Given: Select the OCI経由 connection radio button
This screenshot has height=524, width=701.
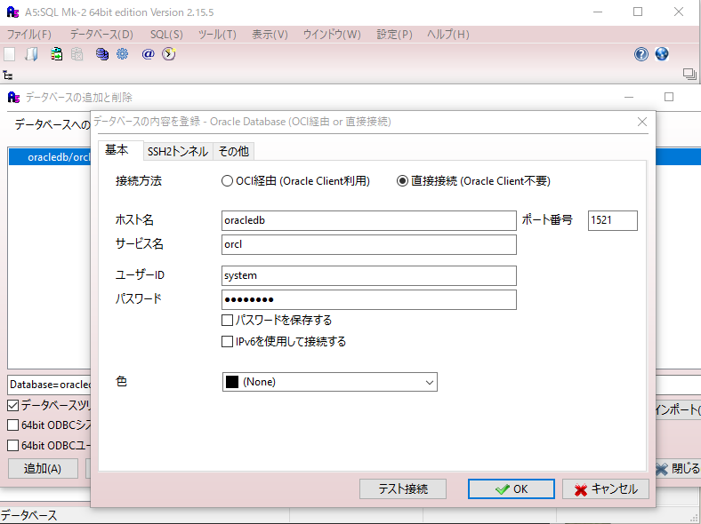Looking at the screenshot, I should pyautogui.click(x=227, y=181).
